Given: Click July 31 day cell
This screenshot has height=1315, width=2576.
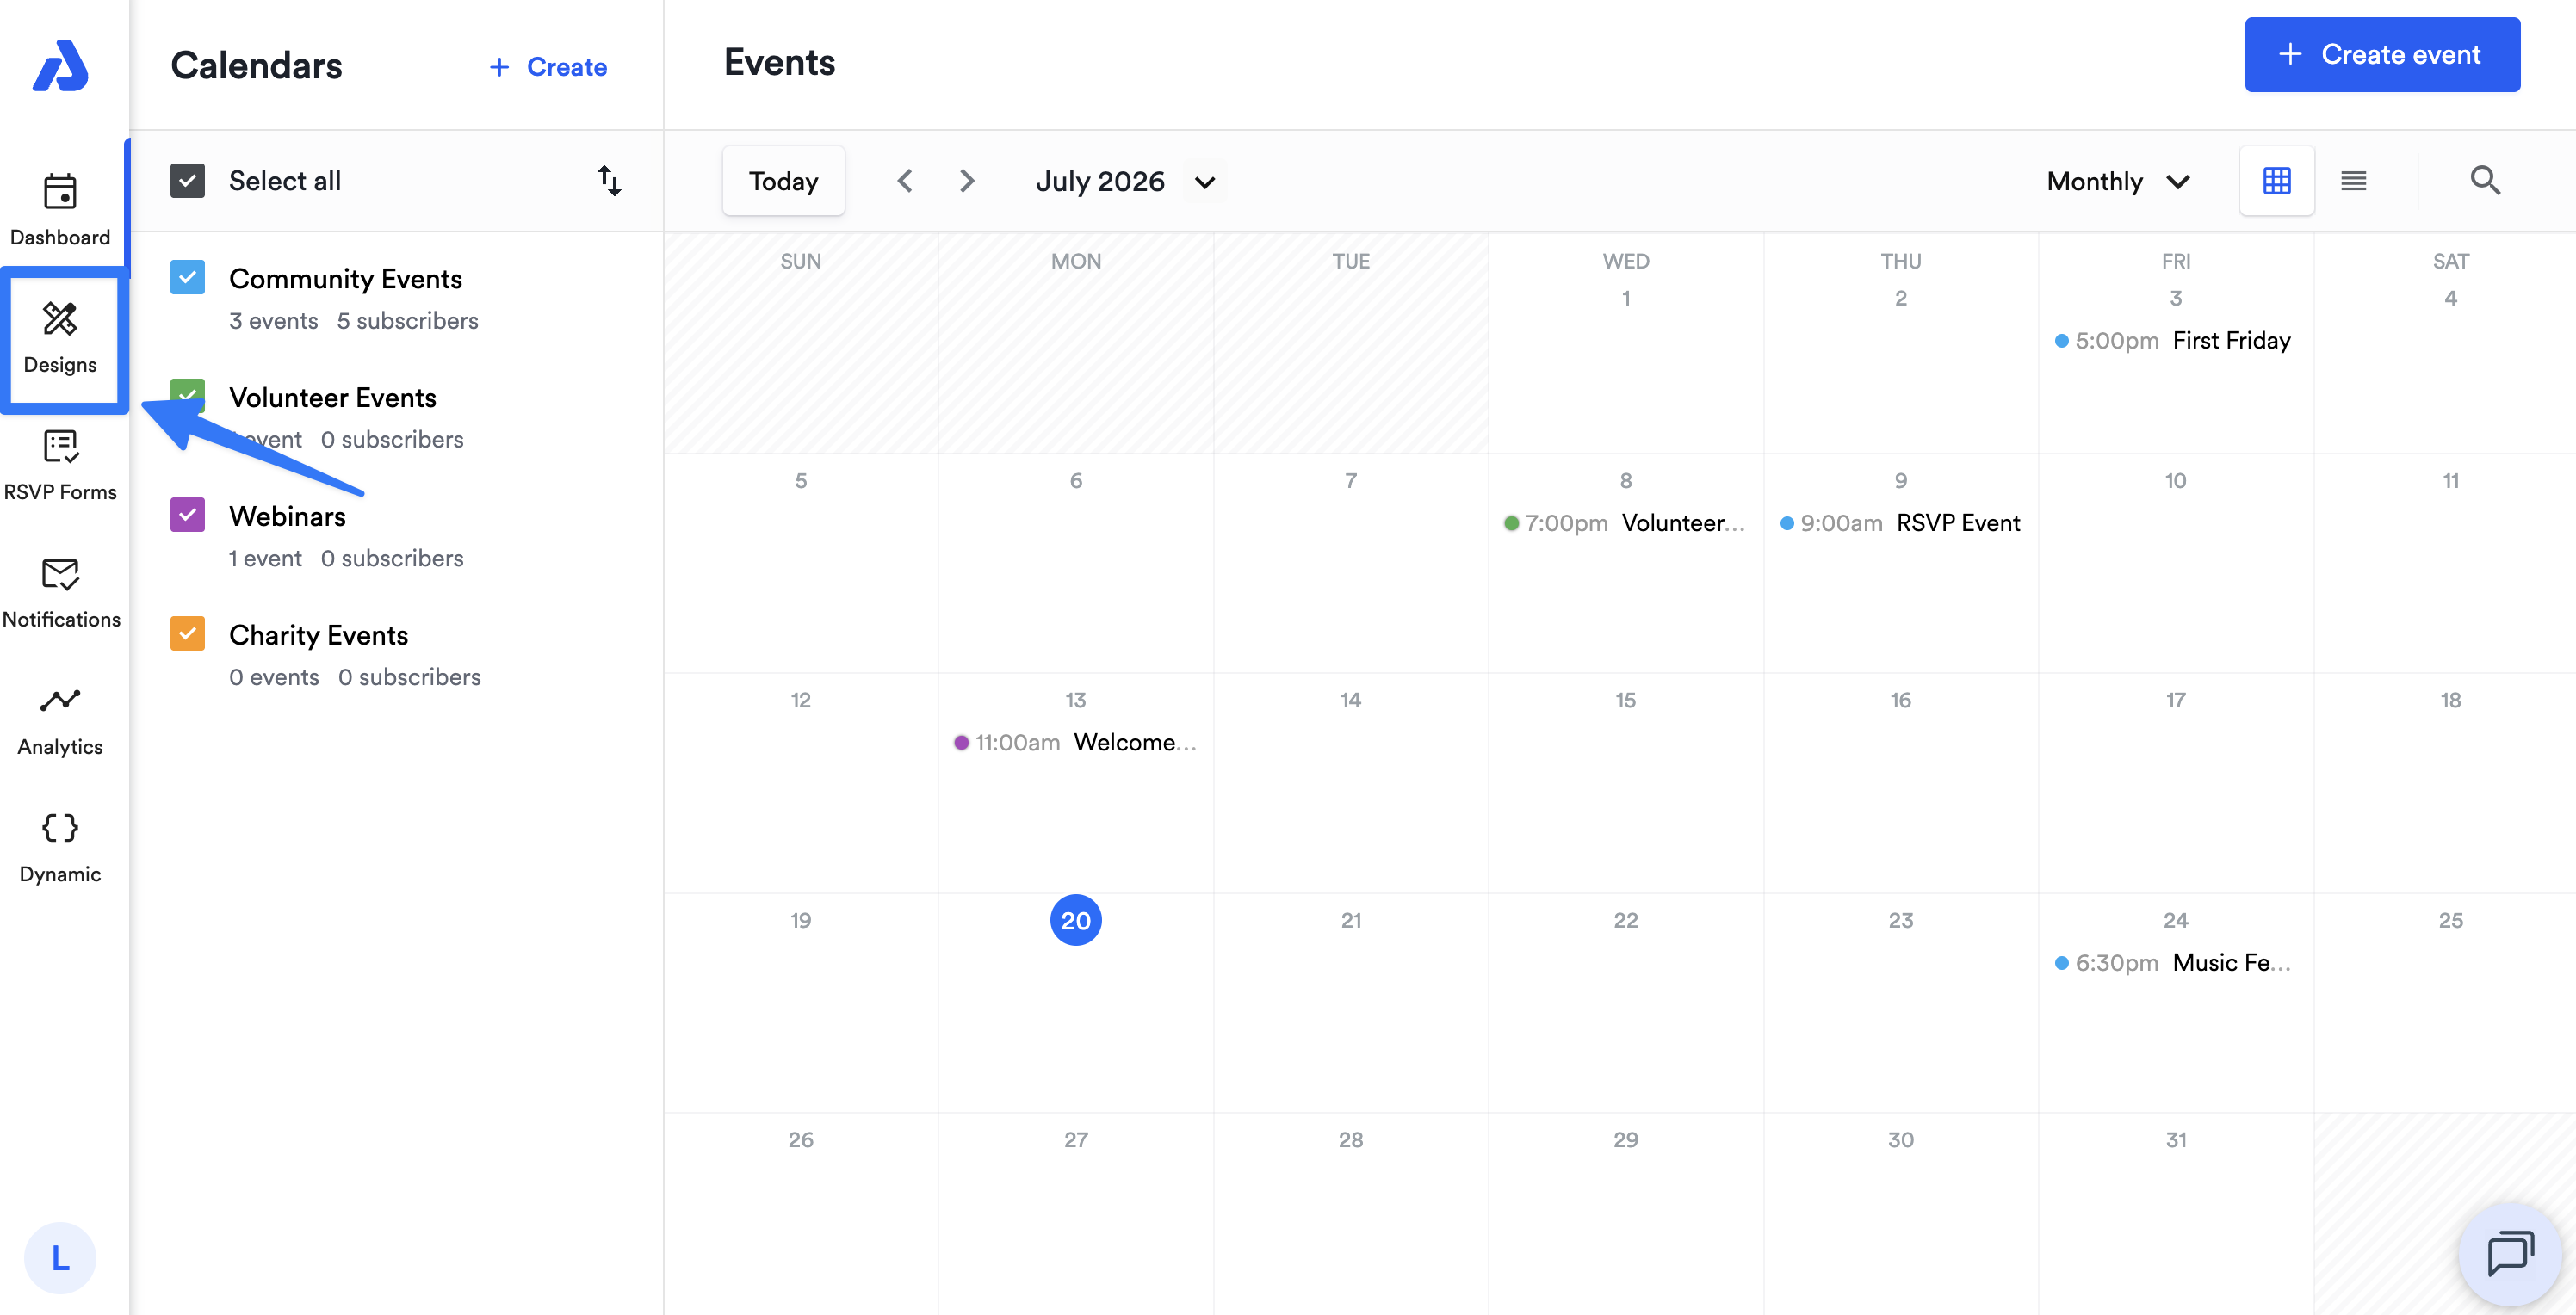Looking at the screenshot, I should click(x=2176, y=1213).
